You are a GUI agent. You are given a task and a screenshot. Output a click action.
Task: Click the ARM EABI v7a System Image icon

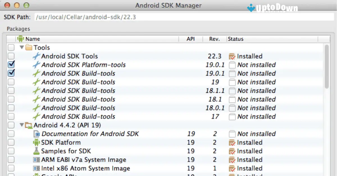pyautogui.click(x=37, y=160)
